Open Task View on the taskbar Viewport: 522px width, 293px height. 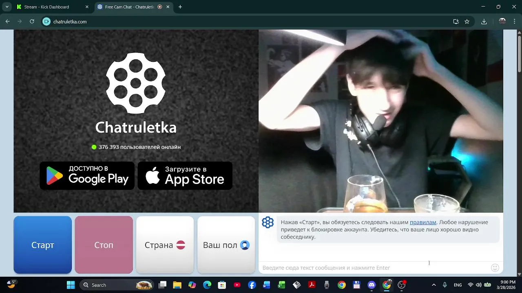pos(162,285)
